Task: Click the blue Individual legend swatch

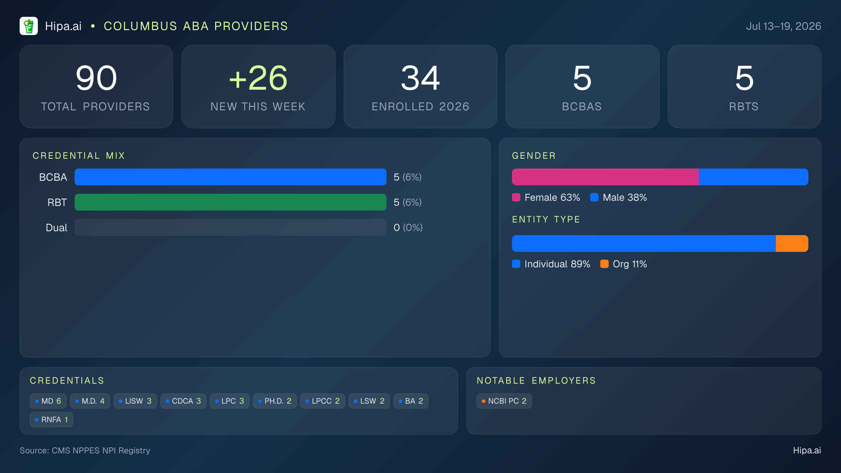Action: 516,264
